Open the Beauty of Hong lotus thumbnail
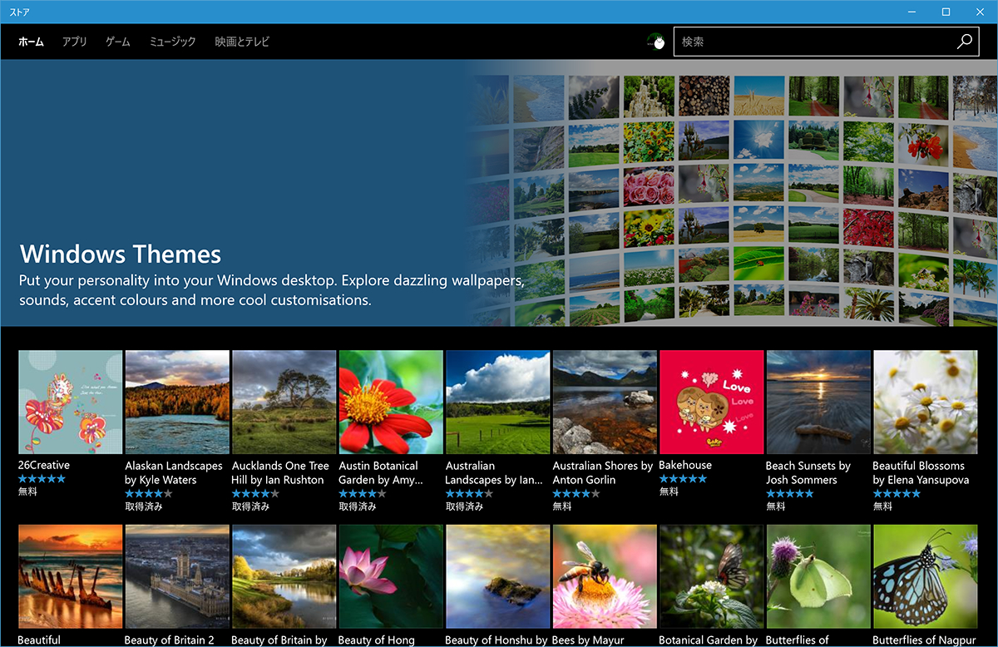Viewport: 998px width, 647px height. click(391, 576)
